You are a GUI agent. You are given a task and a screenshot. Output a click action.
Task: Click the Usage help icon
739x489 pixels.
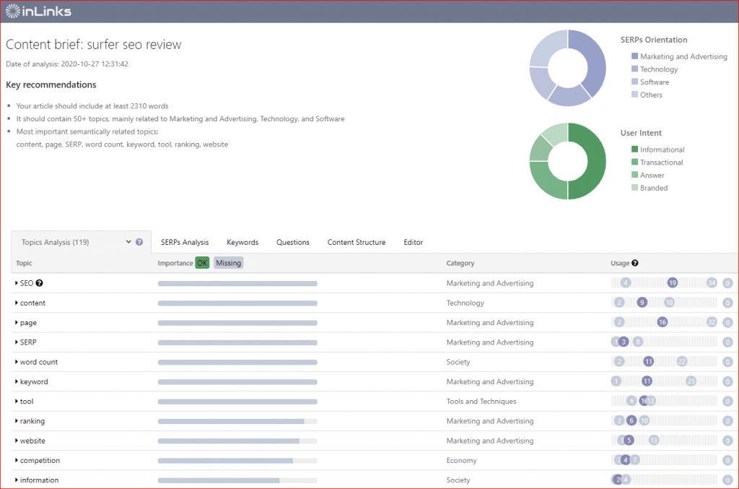tap(635, 263)
